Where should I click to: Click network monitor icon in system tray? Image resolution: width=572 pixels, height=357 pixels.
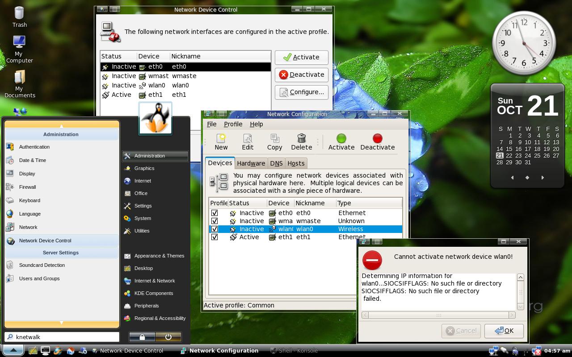pos(493,351)
